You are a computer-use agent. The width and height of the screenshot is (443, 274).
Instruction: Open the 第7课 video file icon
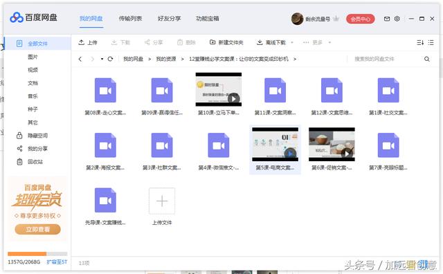click(388, 145)
